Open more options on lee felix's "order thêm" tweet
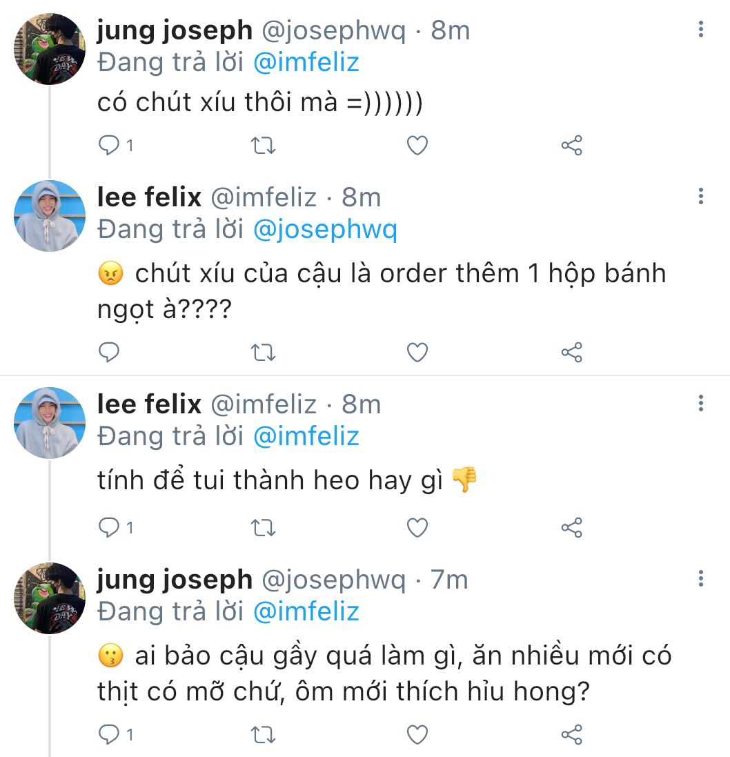 point(701,196)
